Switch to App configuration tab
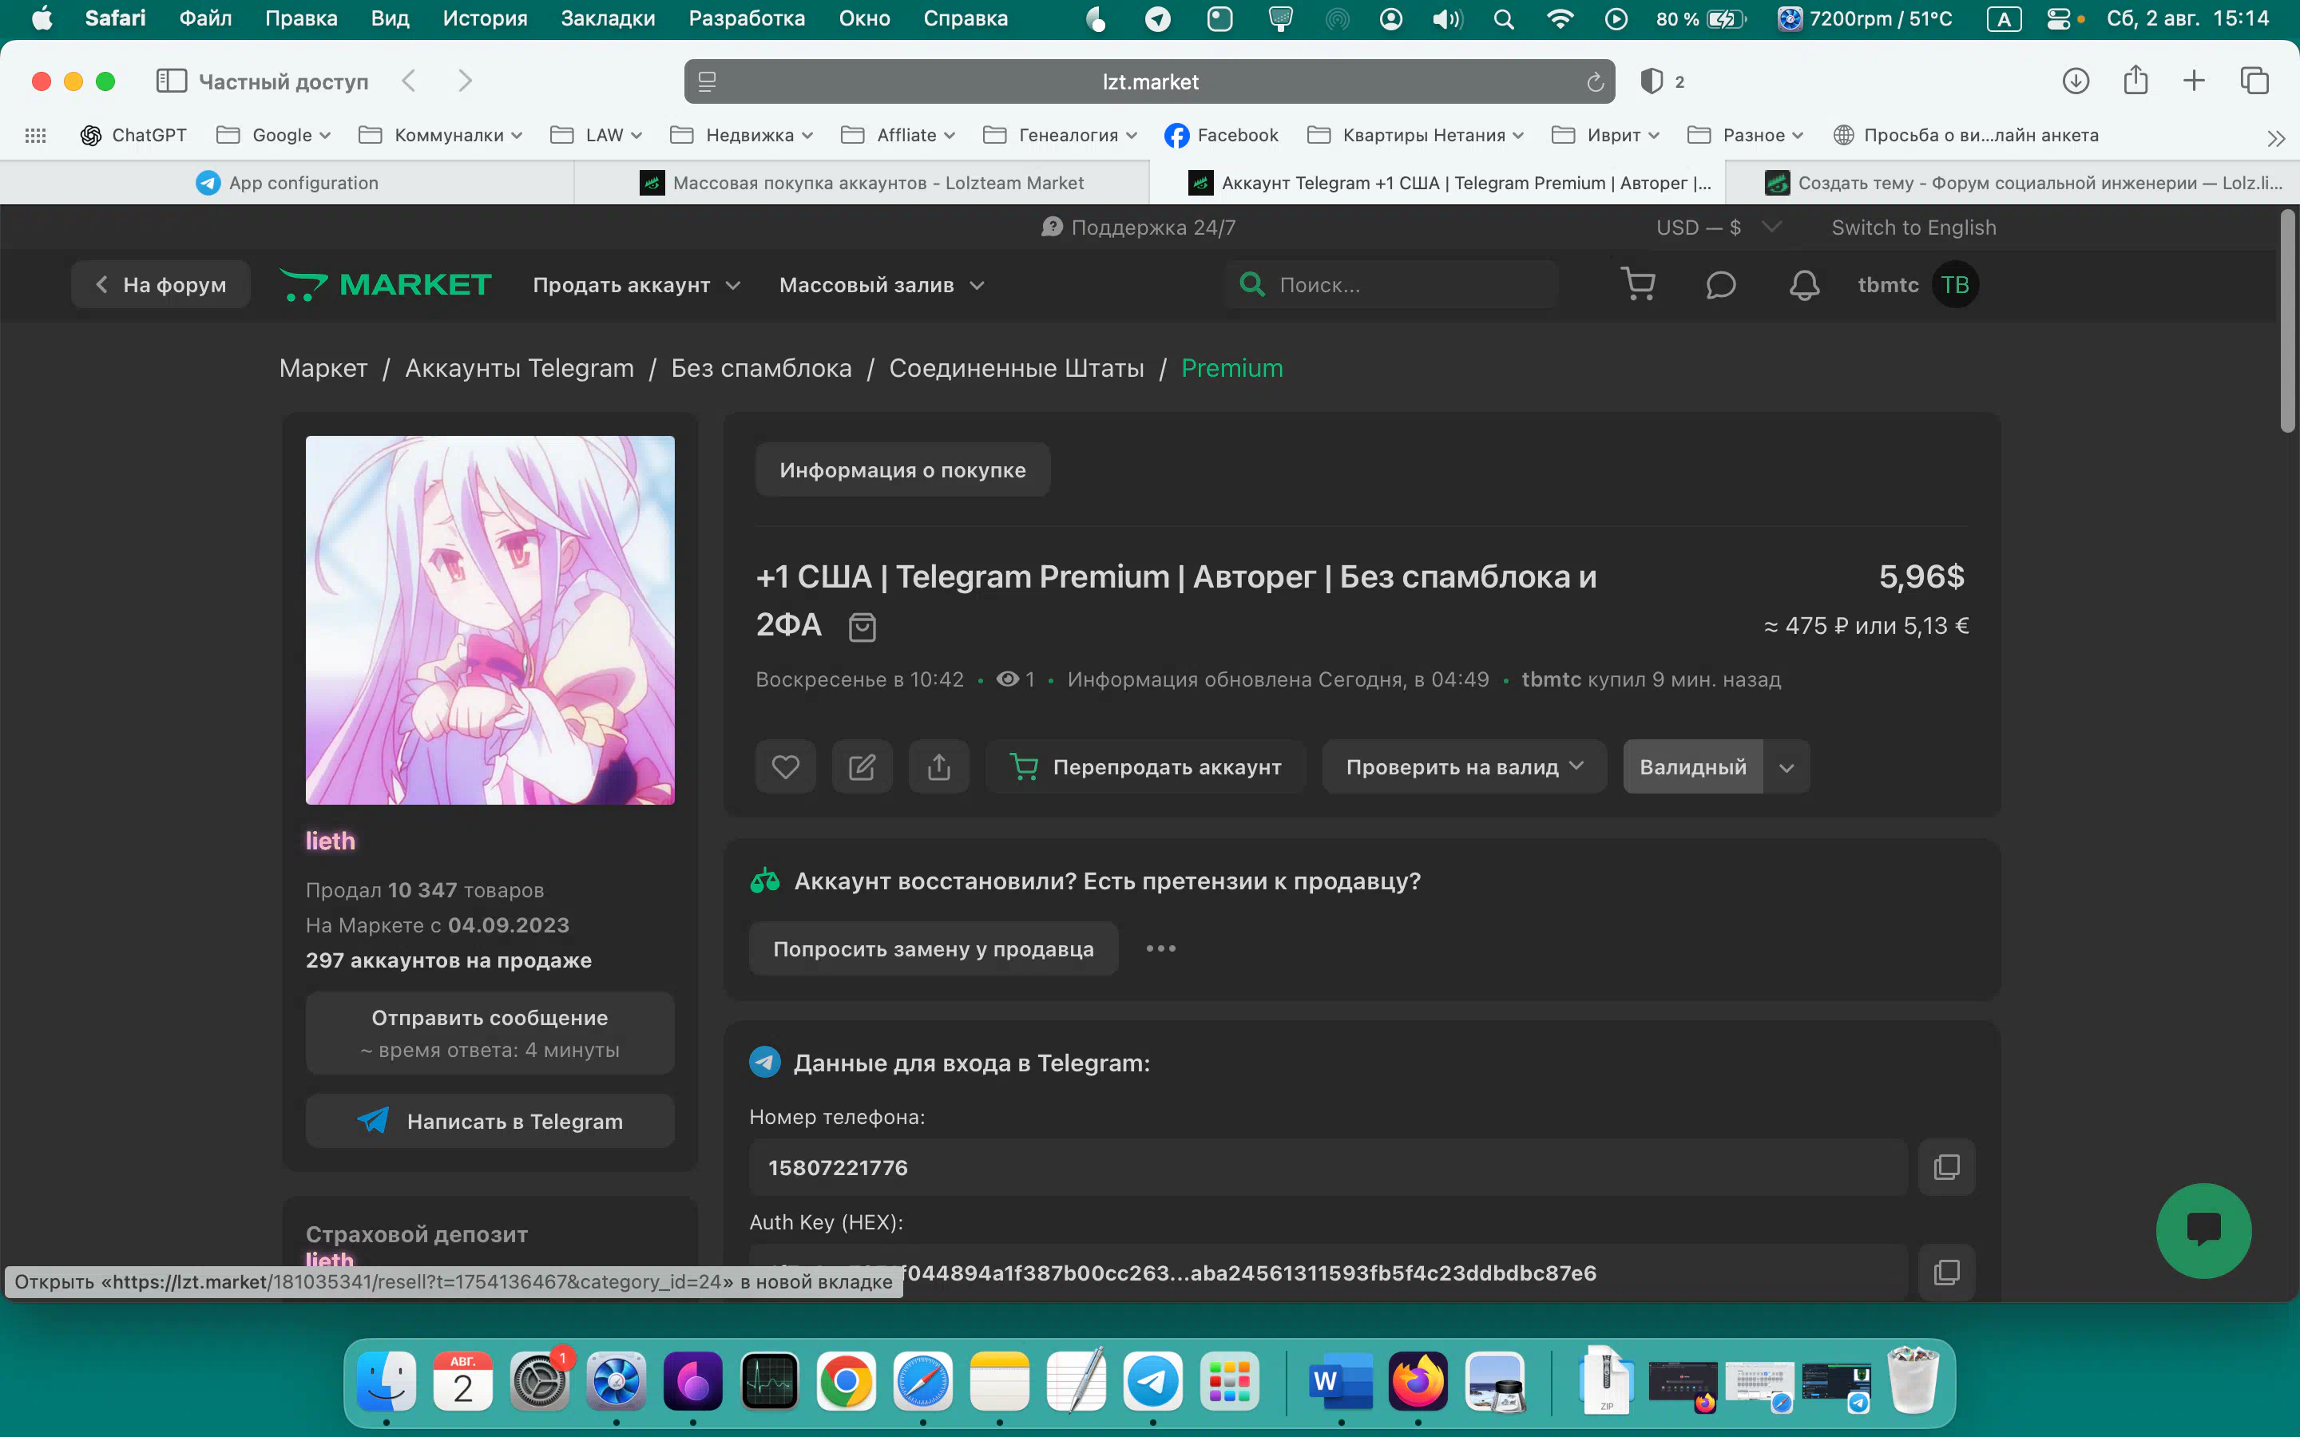This screenshot has height=1437, width=2300. pyautogui.click(x=287, y=183)
